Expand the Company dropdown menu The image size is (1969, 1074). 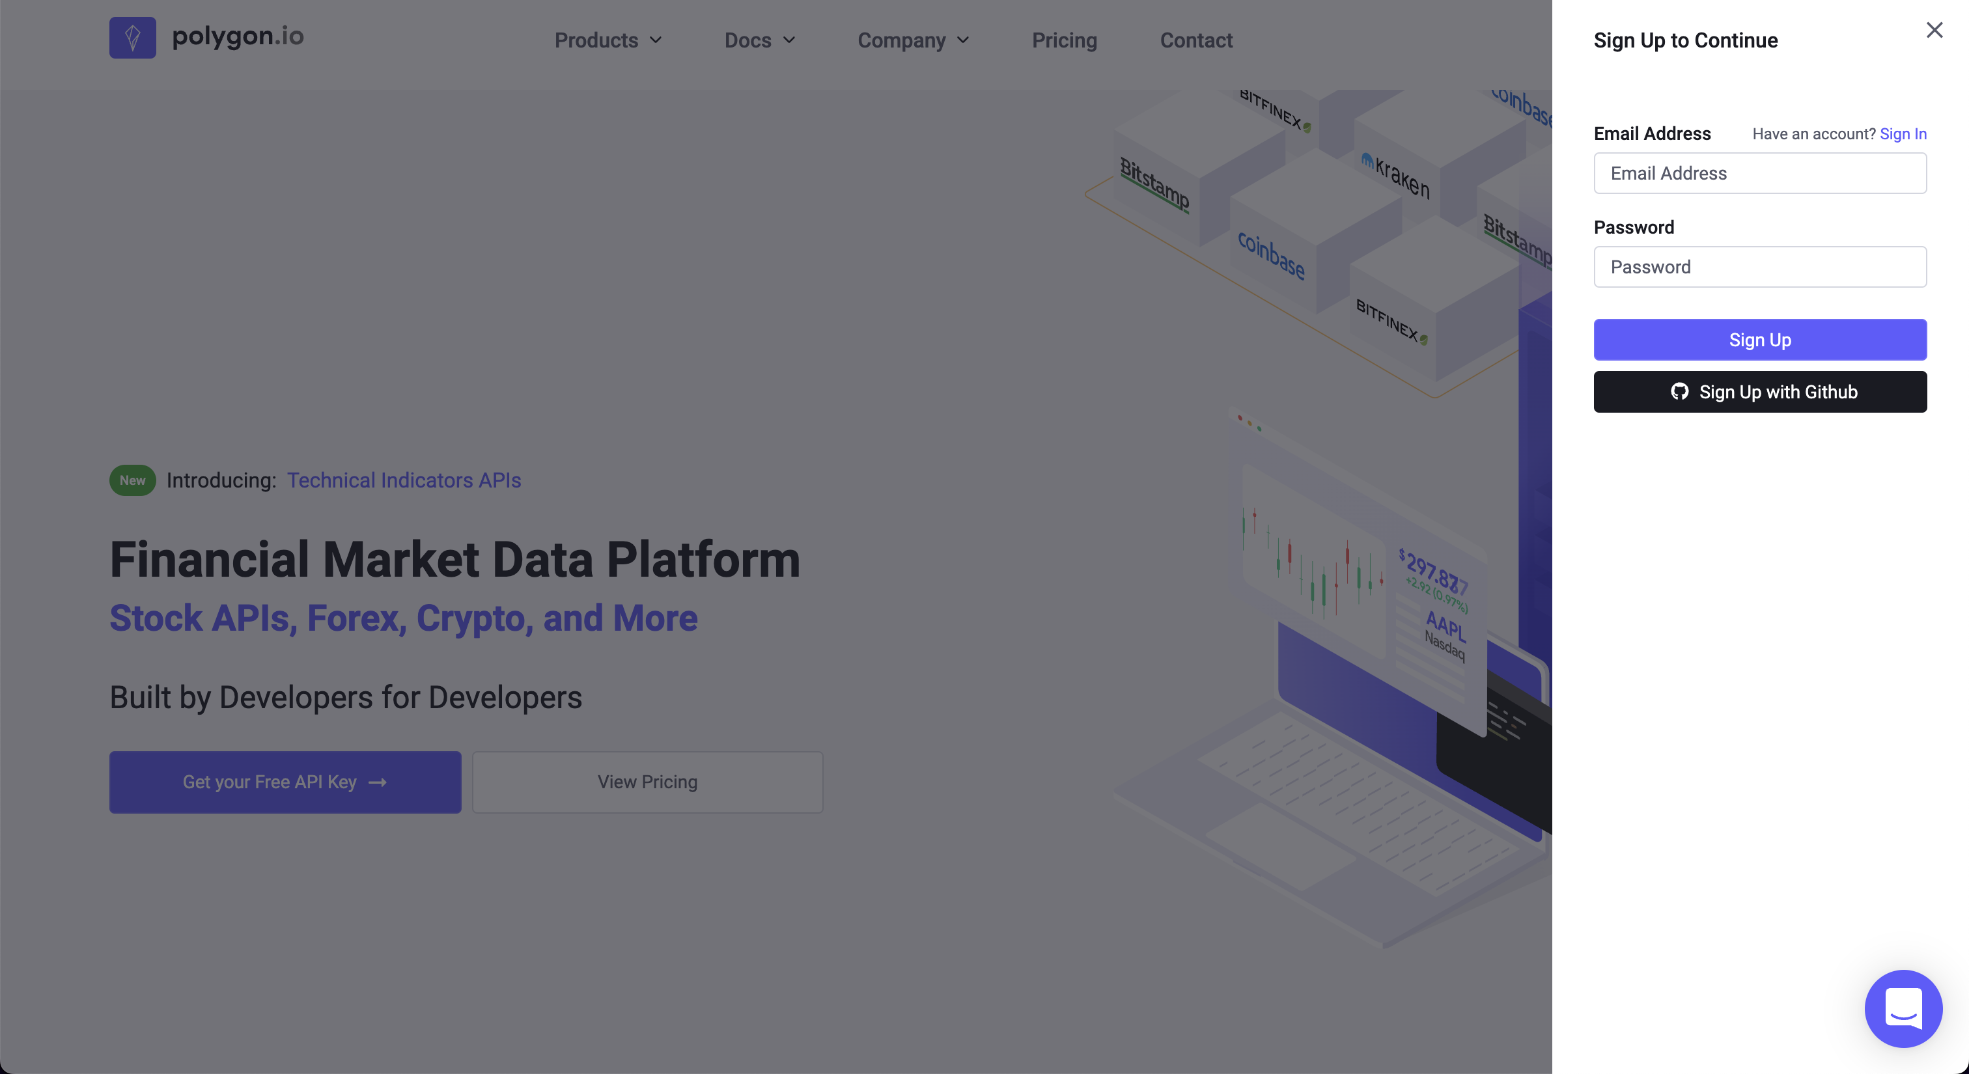coord(914,40)
